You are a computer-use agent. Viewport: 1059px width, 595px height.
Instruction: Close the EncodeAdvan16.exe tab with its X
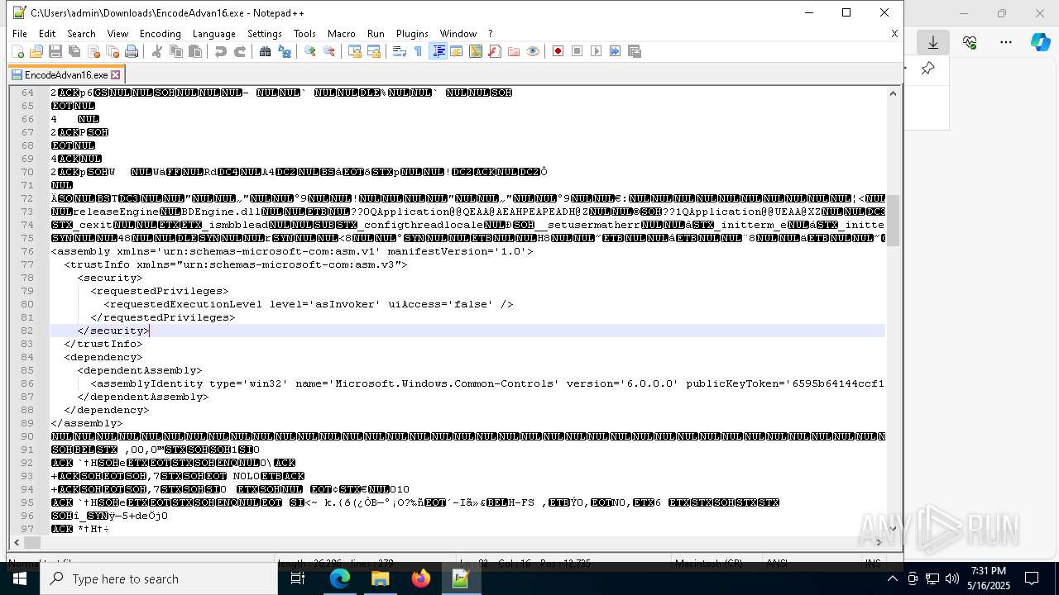pyautogui.click(x=116, y=74)
